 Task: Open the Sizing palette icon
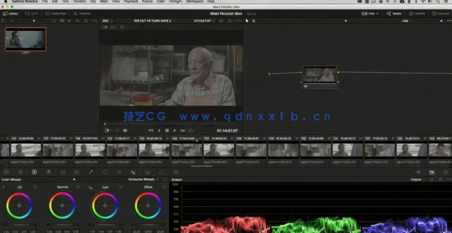click(x=162, y=172)
